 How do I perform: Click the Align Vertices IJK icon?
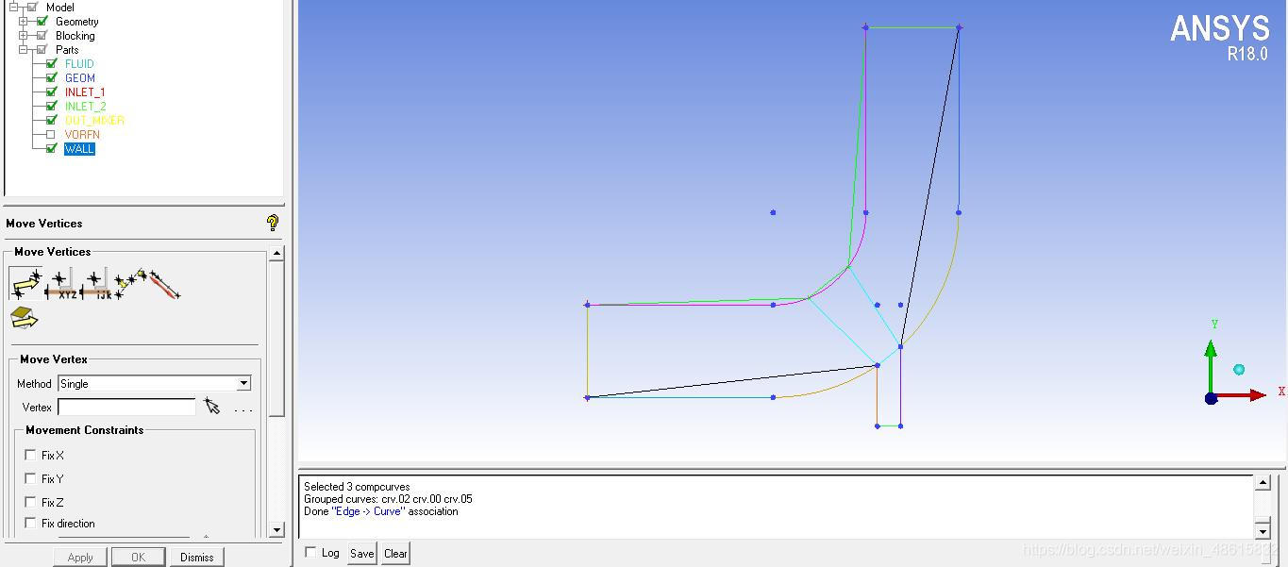(96, 283)
